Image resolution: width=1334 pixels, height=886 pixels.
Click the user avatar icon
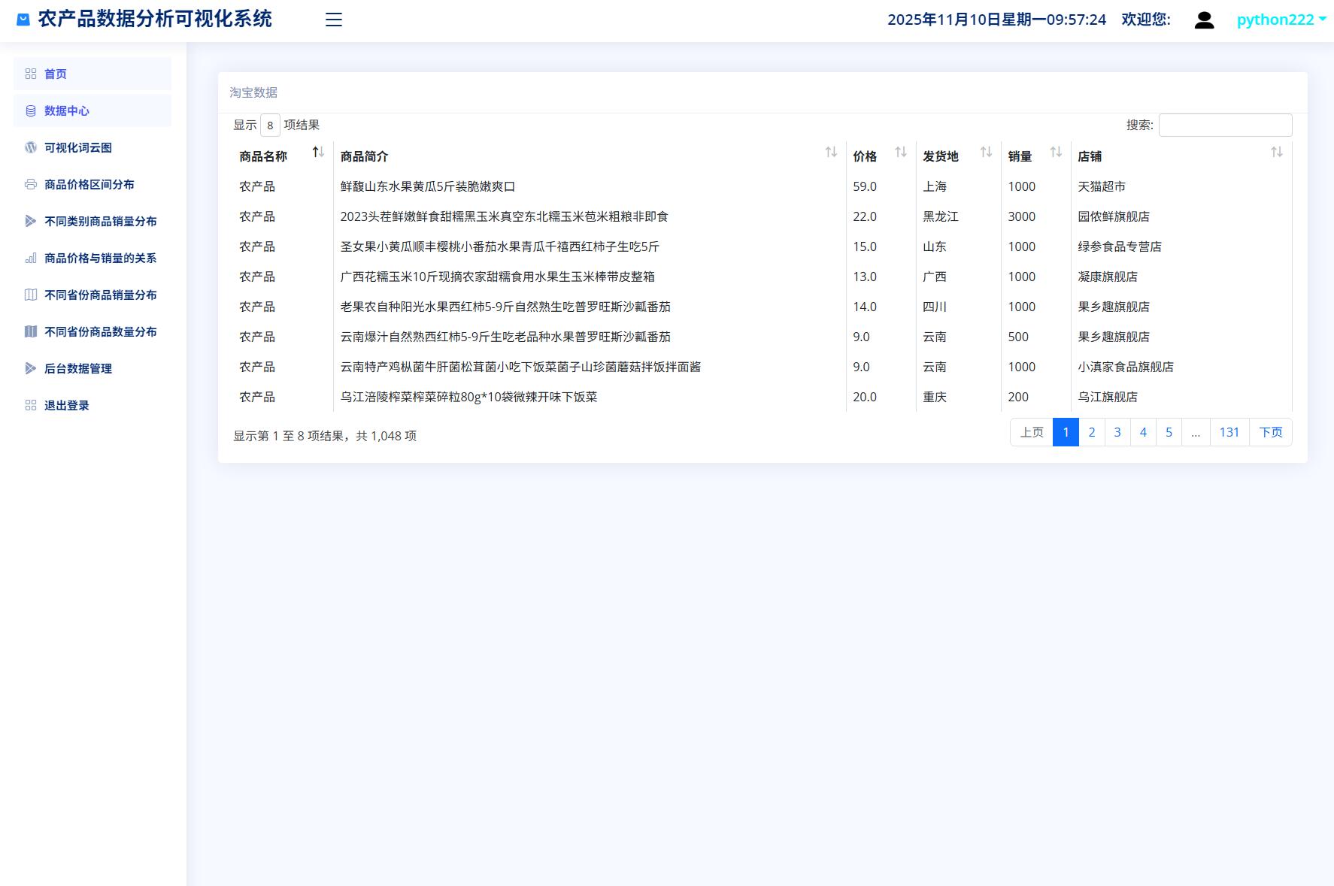click(1204, 20)
